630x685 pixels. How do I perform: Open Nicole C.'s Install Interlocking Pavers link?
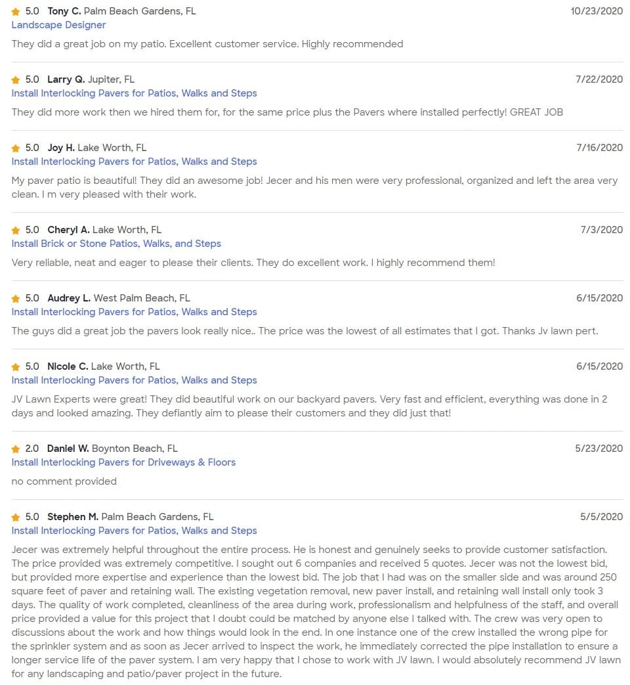(x=134, y=380)
